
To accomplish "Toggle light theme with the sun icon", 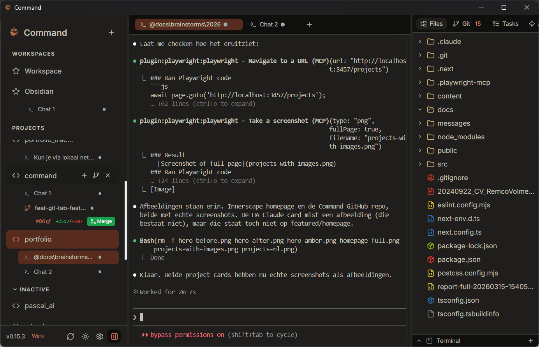I will click(85, 336).
